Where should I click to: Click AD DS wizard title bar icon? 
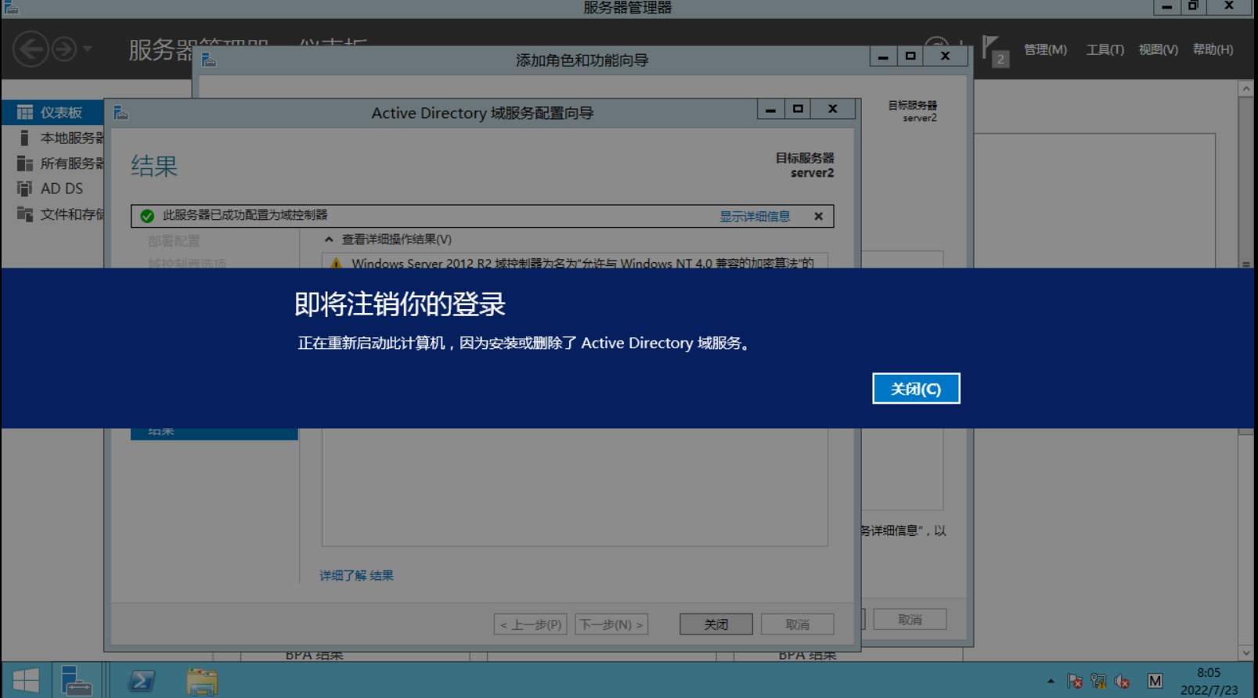pyautogui.click(x=121, y=113)
